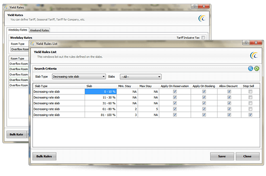Toggle Tariff Inclusive Tax checkbox in Yield Rates
This screenshot has height=176, width=266.
(203, 37)
